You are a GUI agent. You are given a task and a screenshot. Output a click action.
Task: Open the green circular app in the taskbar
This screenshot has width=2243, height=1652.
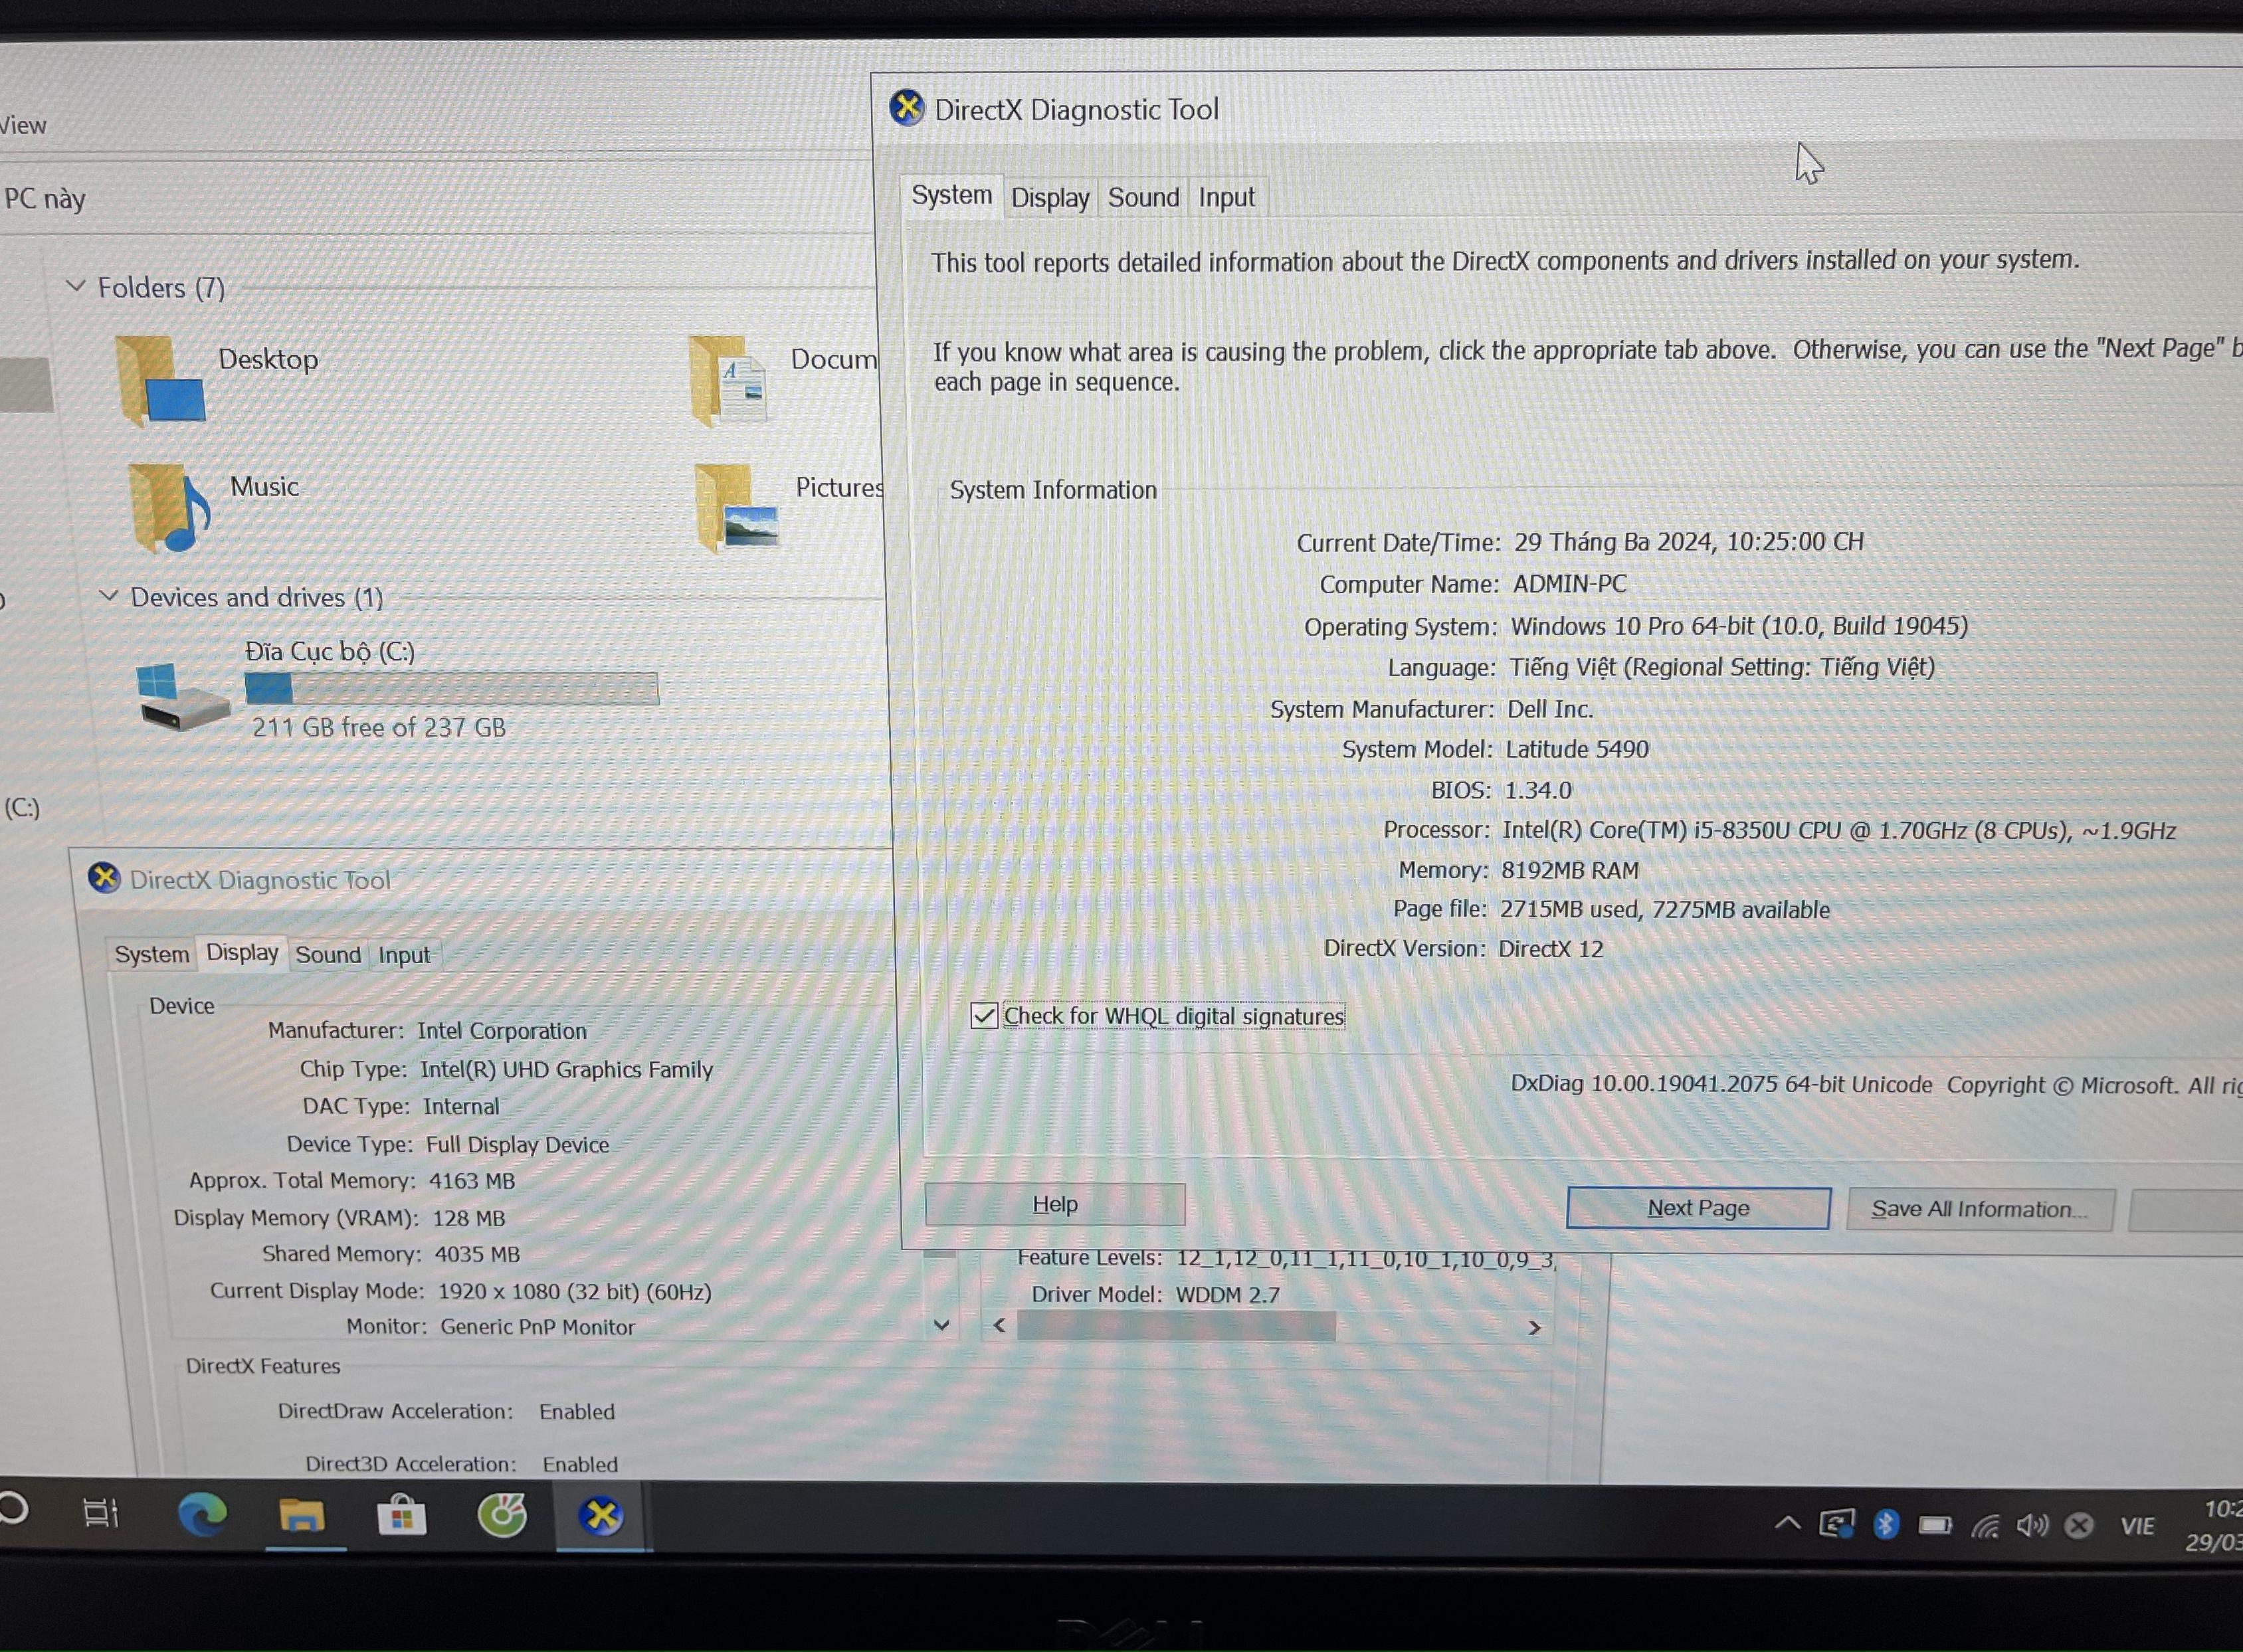[x=502, y=1515]
